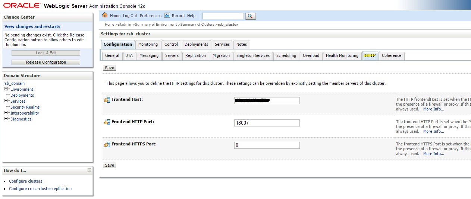Screen dimensions: 471x199
Task: Click the Frontend Host attribute icon
Action: [x=107, y=100]
